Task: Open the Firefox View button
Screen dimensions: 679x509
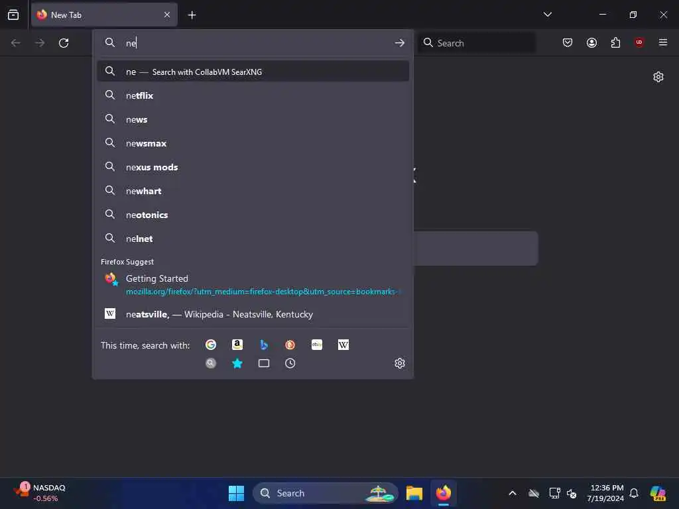Action: tap(13, 15)
